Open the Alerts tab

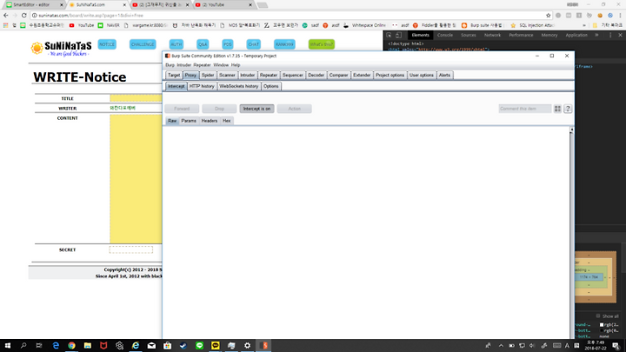(444, 75)
